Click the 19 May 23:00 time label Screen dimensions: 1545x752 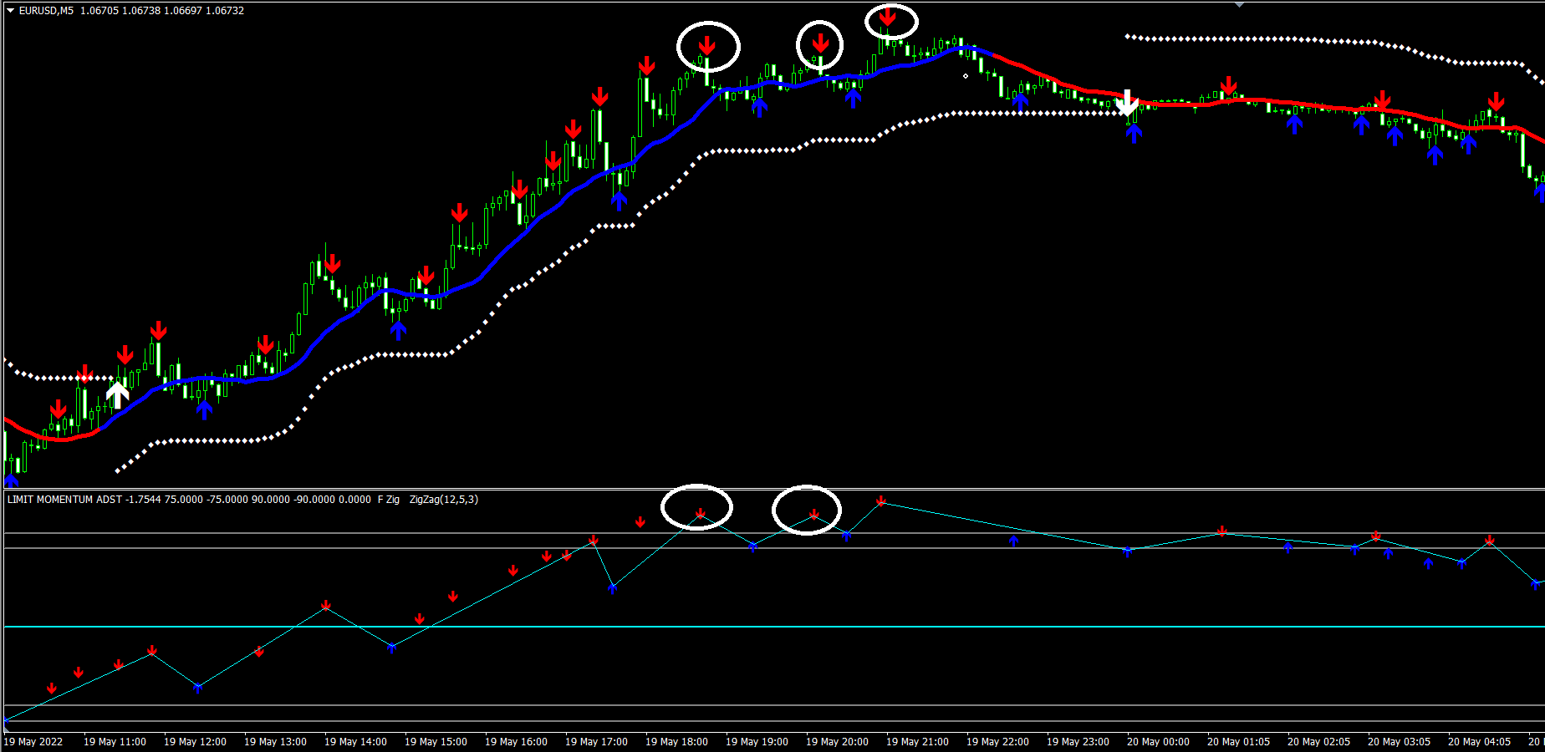(x=1078, y=742)
